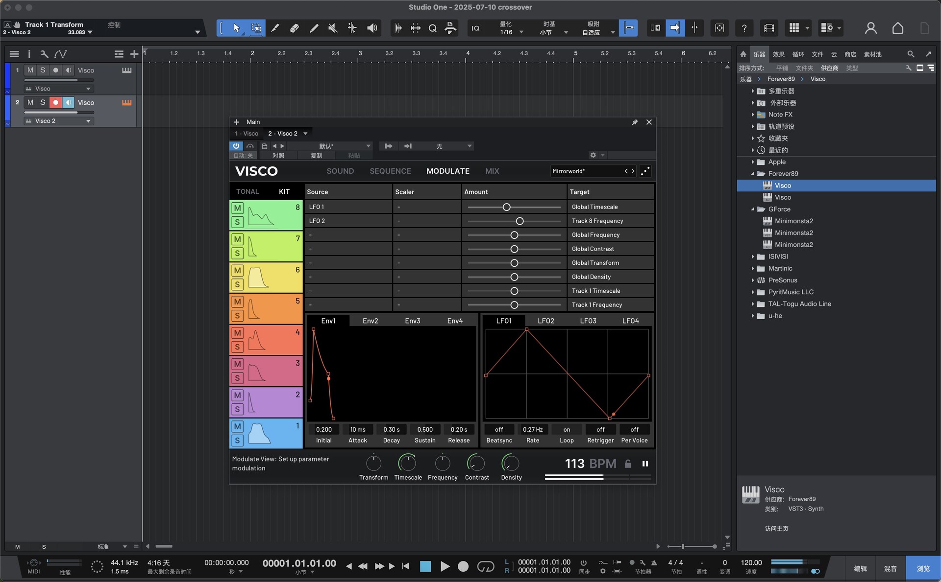Open plugin window gear settings

(593, 155)
